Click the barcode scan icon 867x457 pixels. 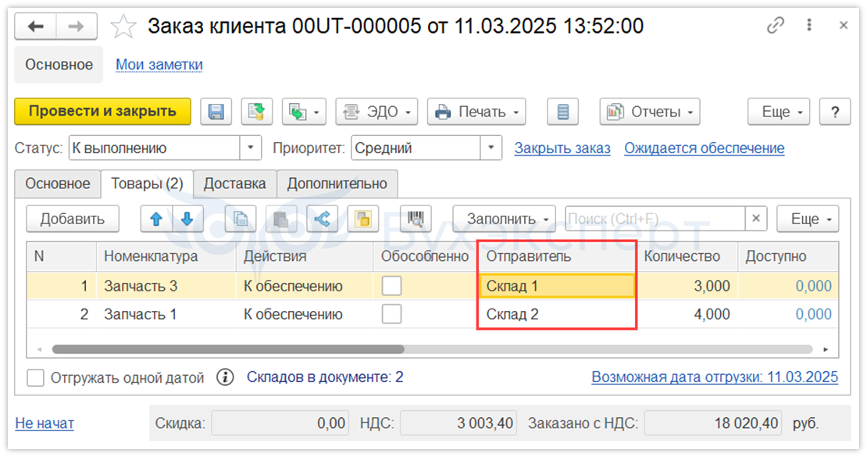pyautogui.click(x=416, y=219)
